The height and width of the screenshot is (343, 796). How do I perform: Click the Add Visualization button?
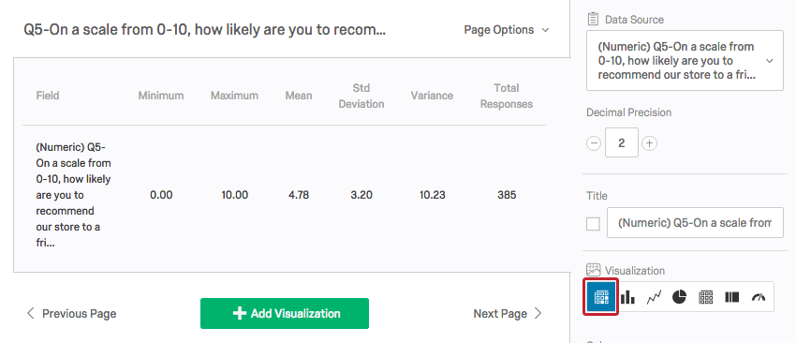[x=285, y=313]
